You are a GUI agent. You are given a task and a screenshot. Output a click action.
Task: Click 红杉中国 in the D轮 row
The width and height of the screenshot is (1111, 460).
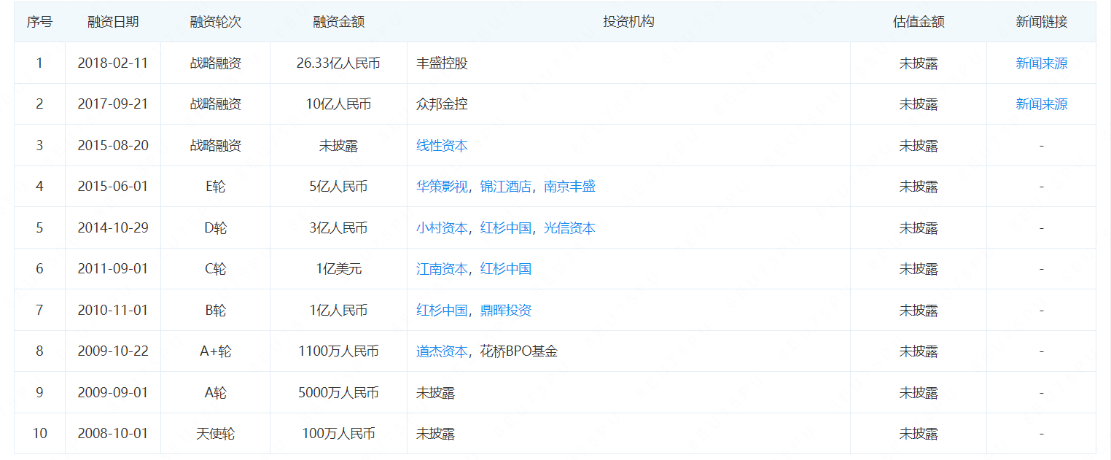(506, 228)
